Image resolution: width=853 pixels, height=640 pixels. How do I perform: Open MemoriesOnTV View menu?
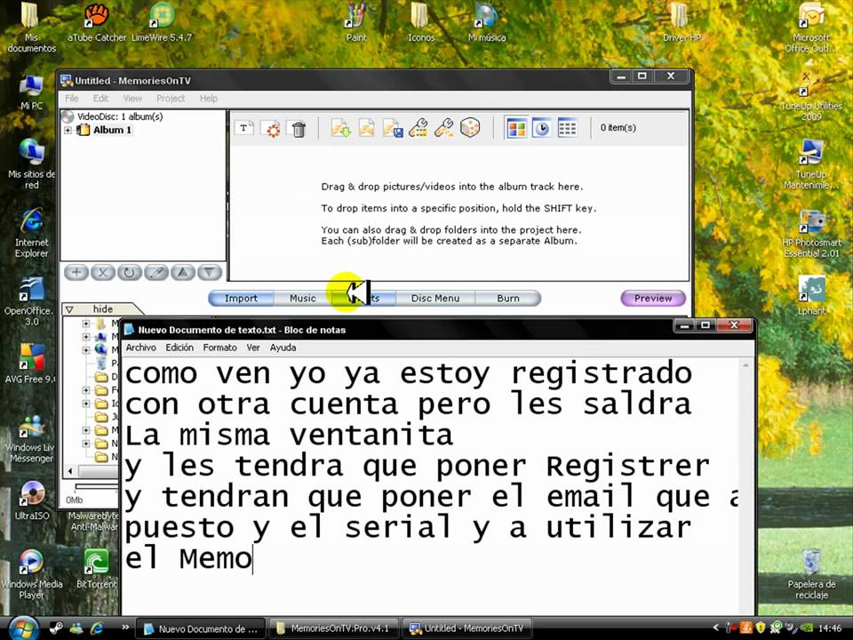click(132, 99)
